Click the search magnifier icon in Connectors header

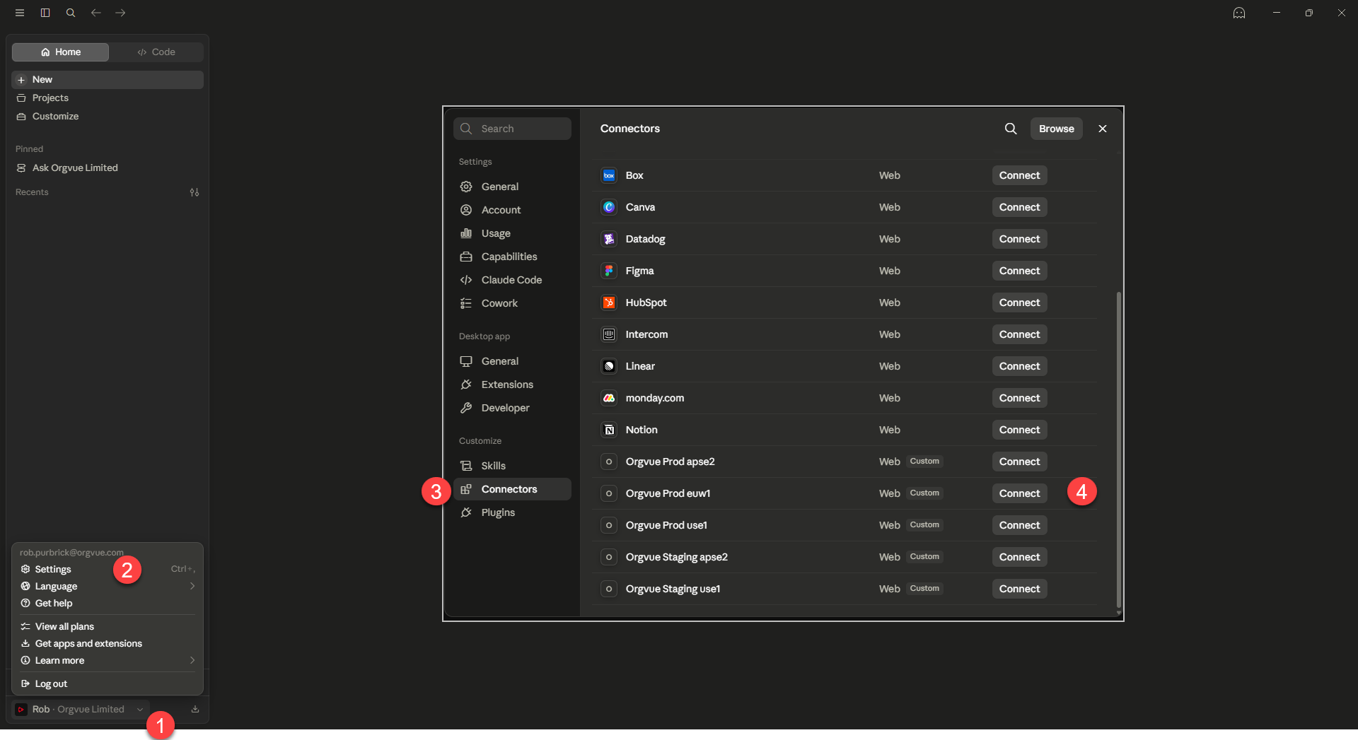tap(1011, 129)
